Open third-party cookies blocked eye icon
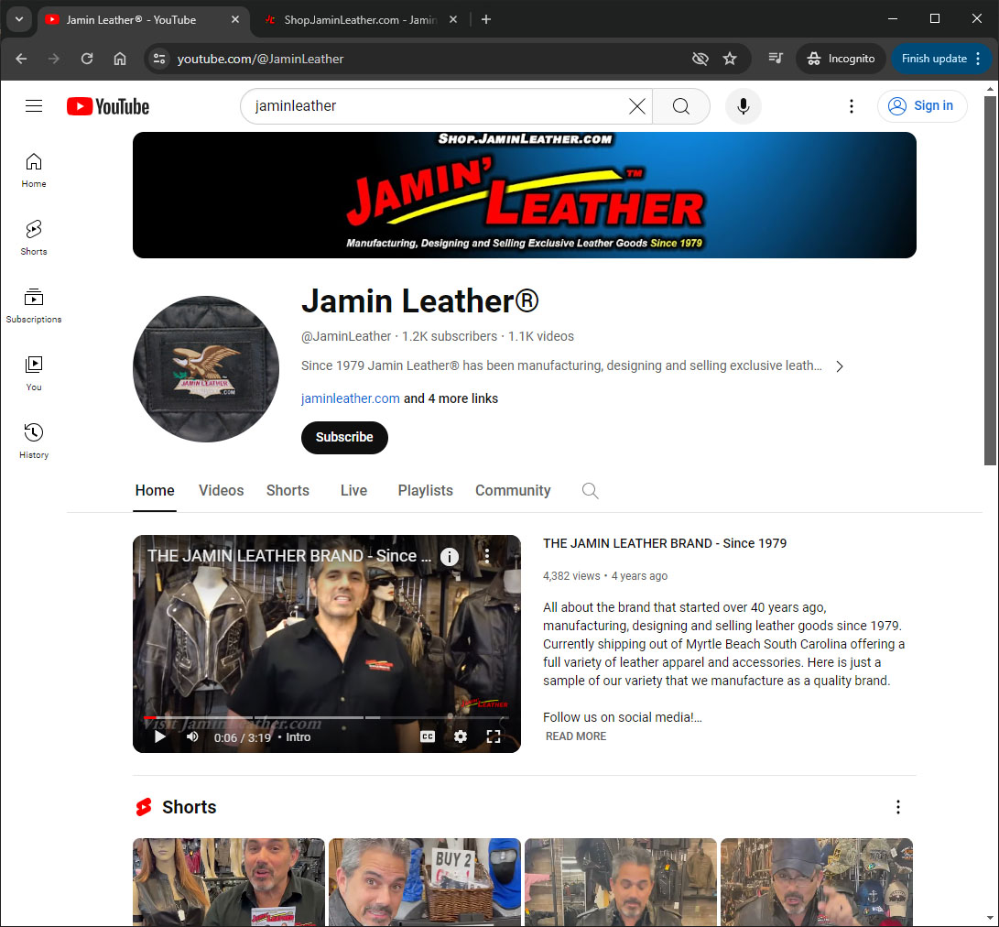 tap(700, 59)
